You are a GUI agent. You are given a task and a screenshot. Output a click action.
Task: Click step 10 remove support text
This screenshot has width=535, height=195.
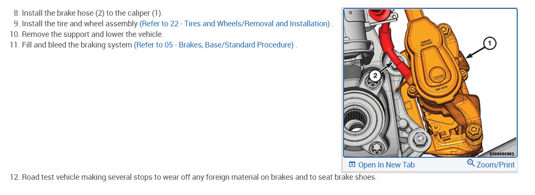tap(93, 34)
